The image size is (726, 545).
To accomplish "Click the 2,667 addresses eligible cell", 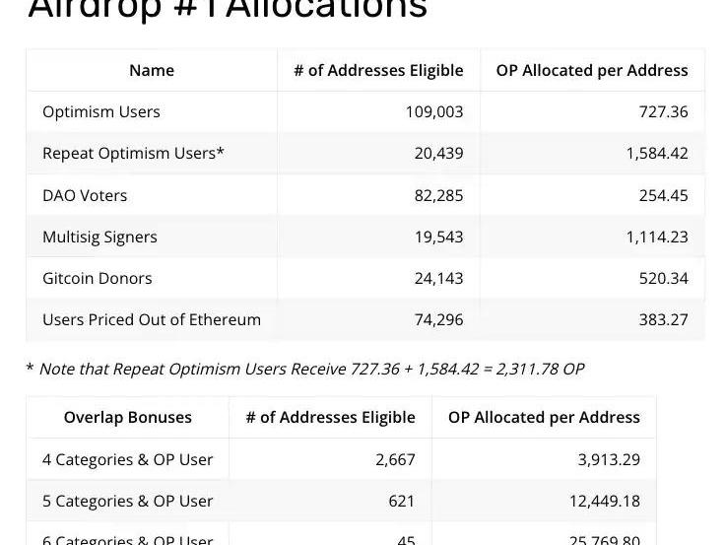I will tap(395, 459).
